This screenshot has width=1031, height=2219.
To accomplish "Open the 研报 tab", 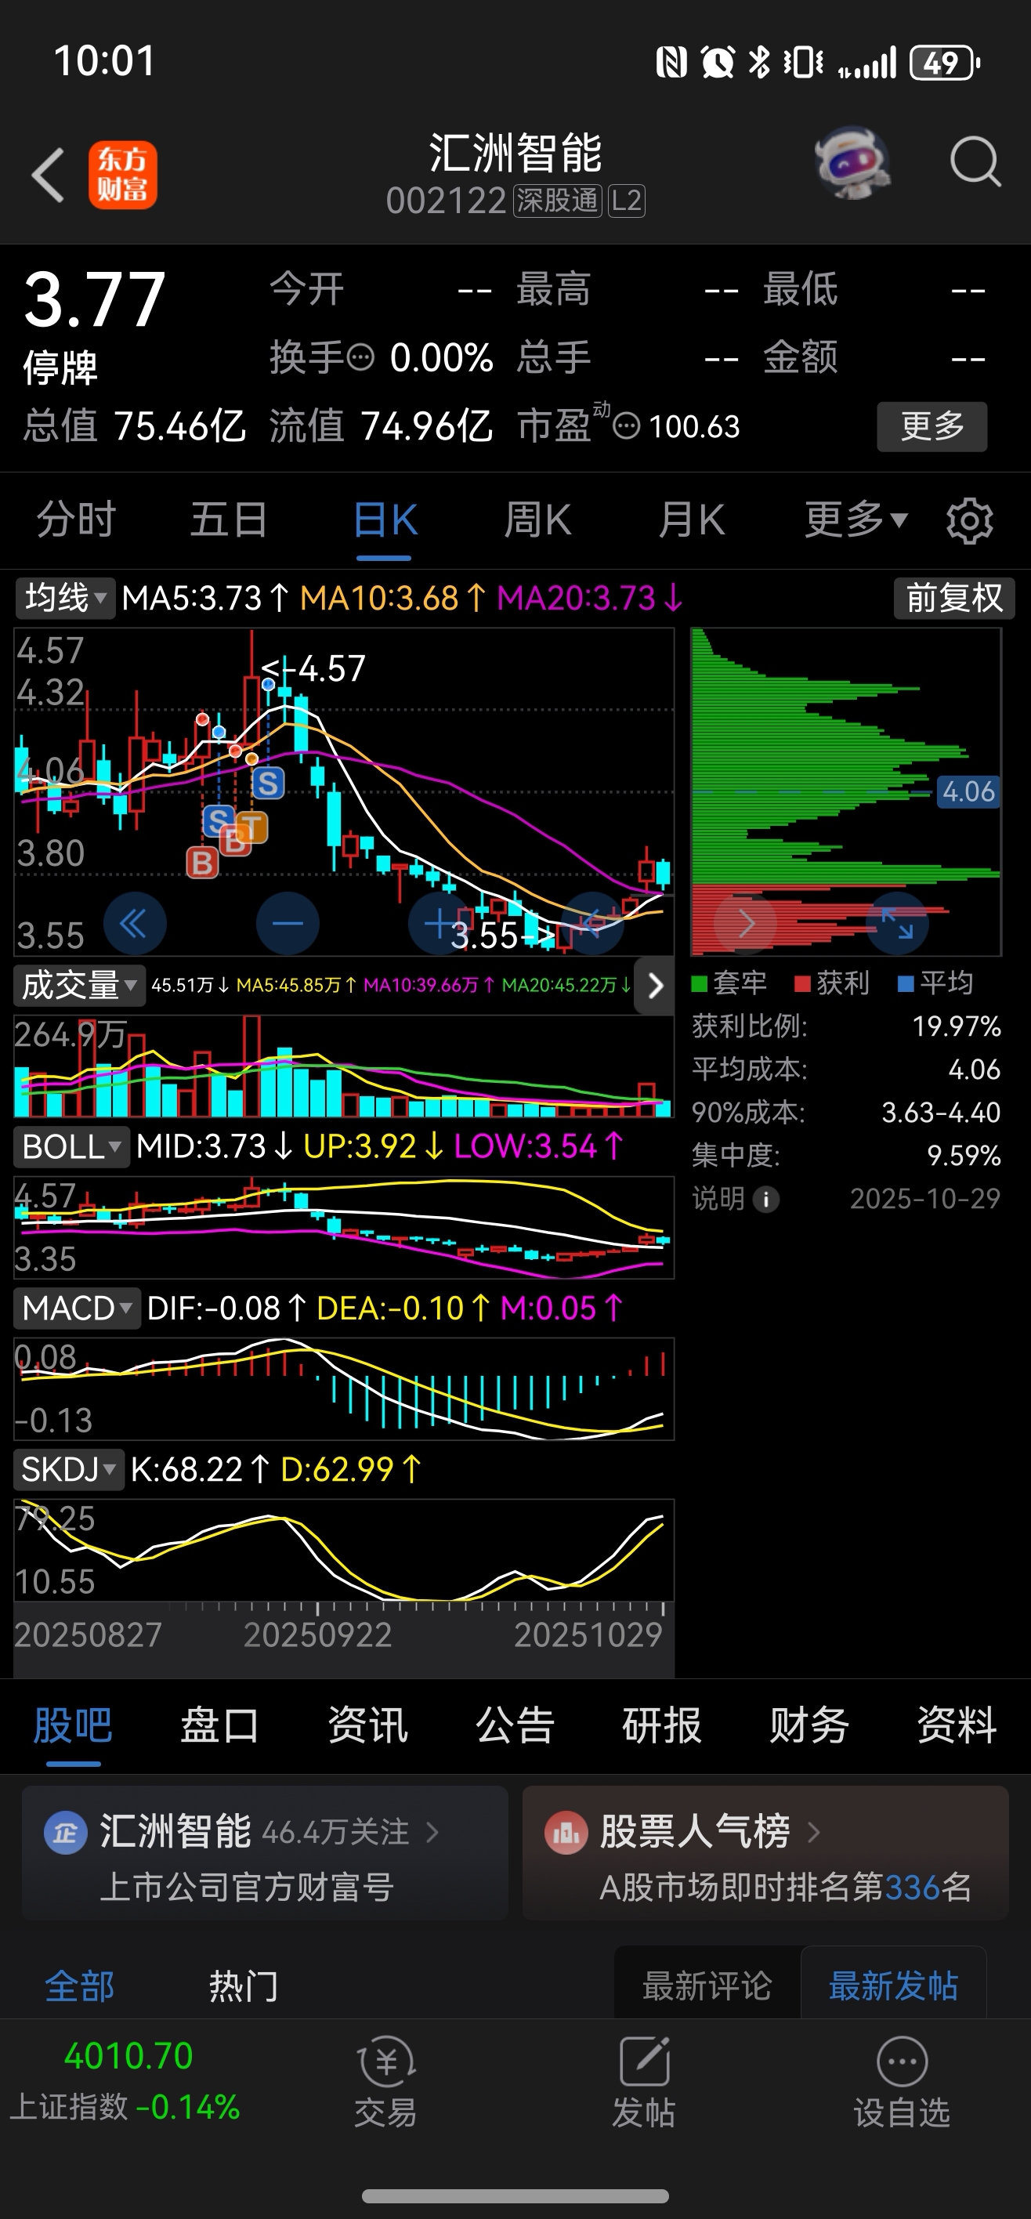I will pos(661,1725).
